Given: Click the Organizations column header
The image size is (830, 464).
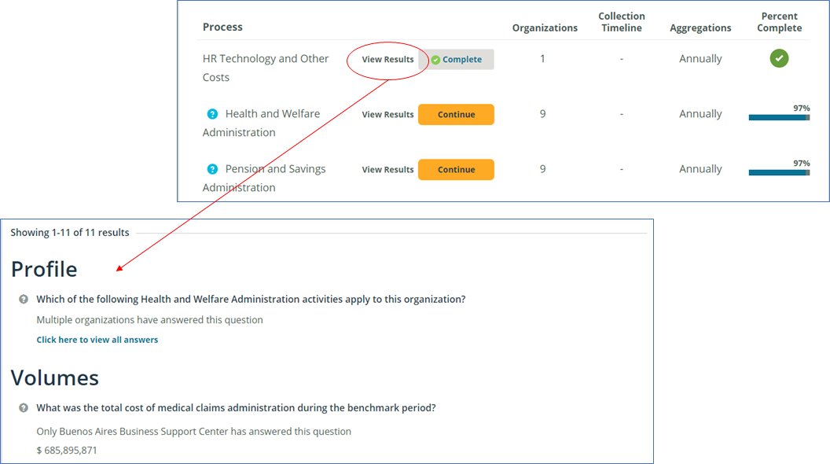Looking at the screenshot, I should (x=545, y=28).
